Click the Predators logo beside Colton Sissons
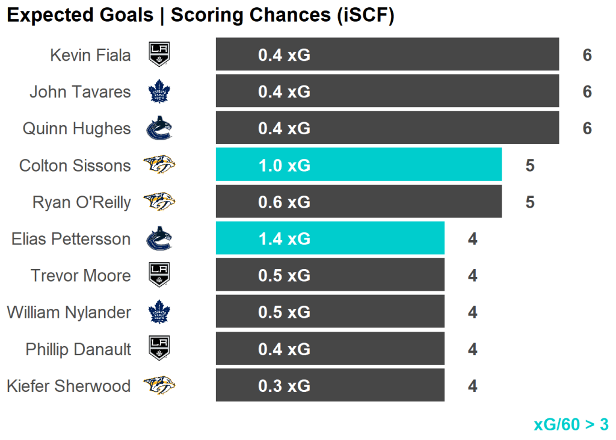Screen dimensions: 616x440 (159, 165)
